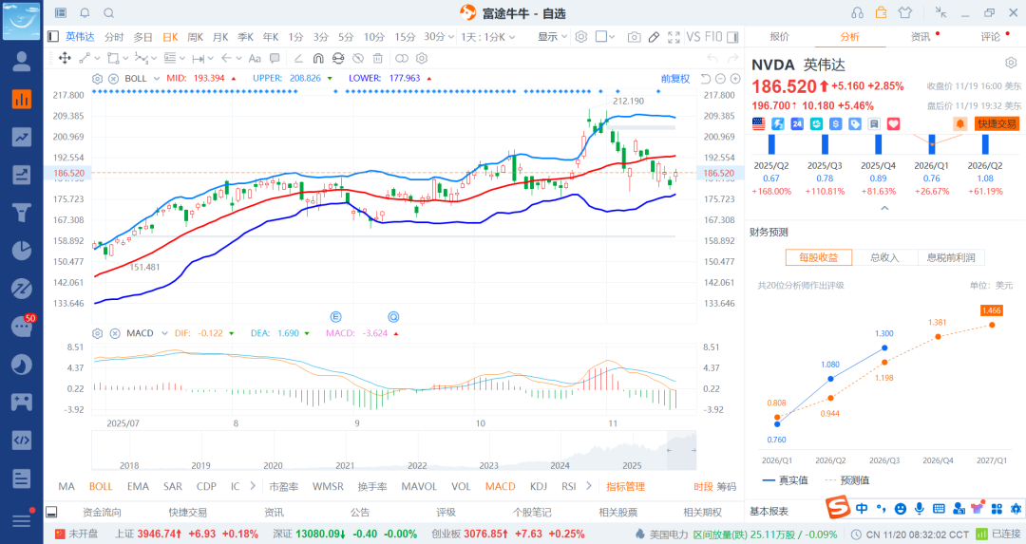The width and height of the screenshot is (1026, 544).
Task: Delete drawings with the trash icon
Action: (376, 58)
